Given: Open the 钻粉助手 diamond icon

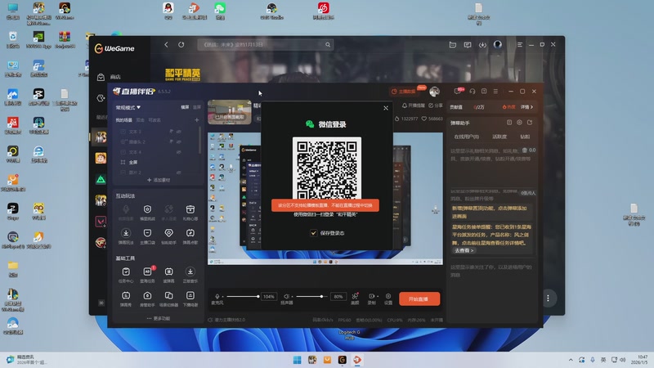Looking at the screenshot, I should coord(168,233).
